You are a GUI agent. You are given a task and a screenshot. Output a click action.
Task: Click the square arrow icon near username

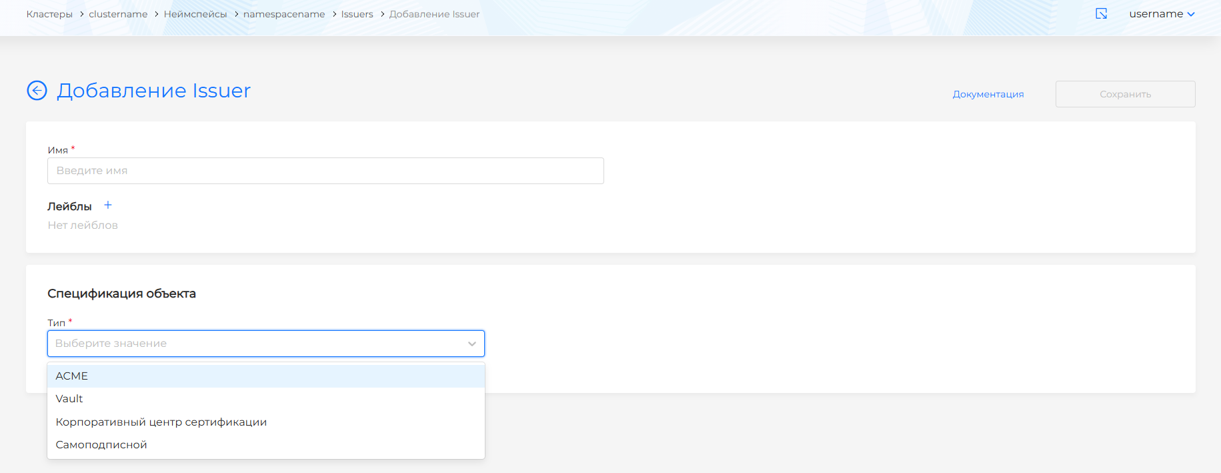1101,14
